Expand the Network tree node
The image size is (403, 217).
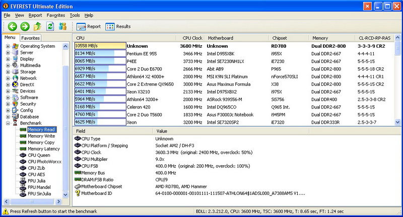[8, 78]
